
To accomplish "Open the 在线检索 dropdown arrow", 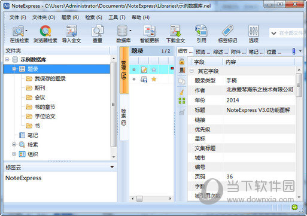I will pyautogui.click(x=26, y=31).
